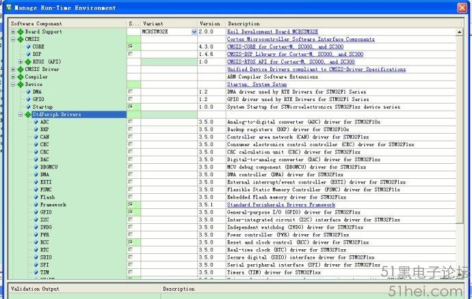Open the Startup, System Setup link
The width and height of the screenshot is (472, 299).
[x=257, y=85]
